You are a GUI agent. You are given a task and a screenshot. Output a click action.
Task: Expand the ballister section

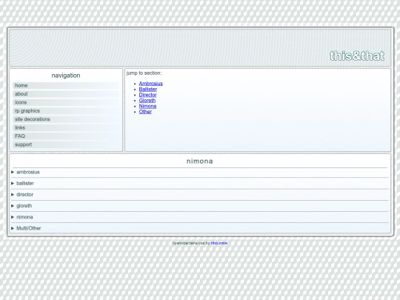click(200, 183)
